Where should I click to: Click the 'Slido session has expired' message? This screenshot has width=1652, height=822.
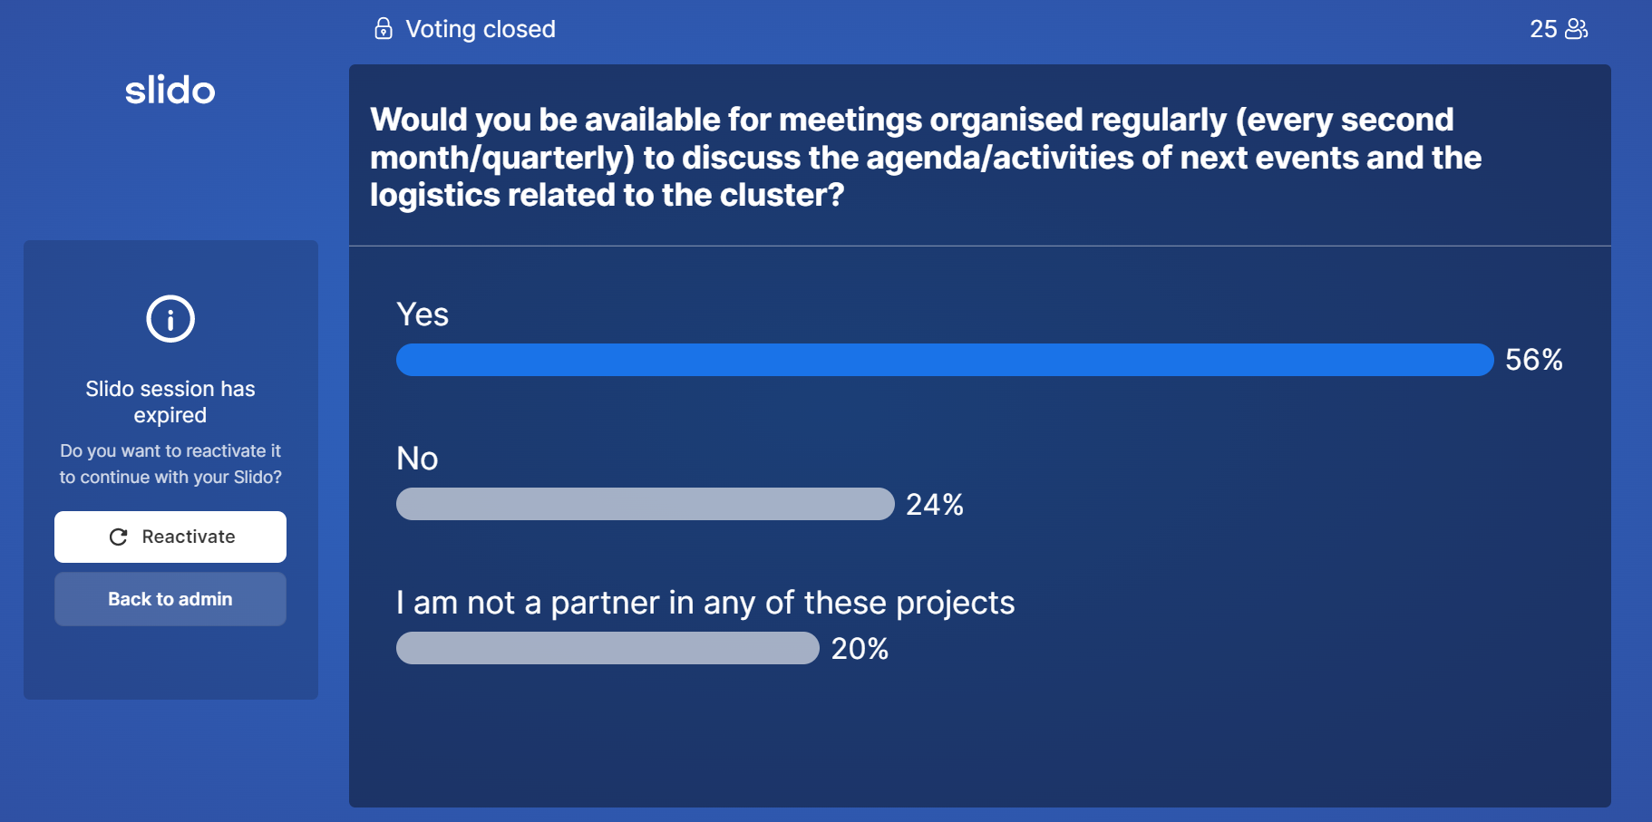[170, 401]
